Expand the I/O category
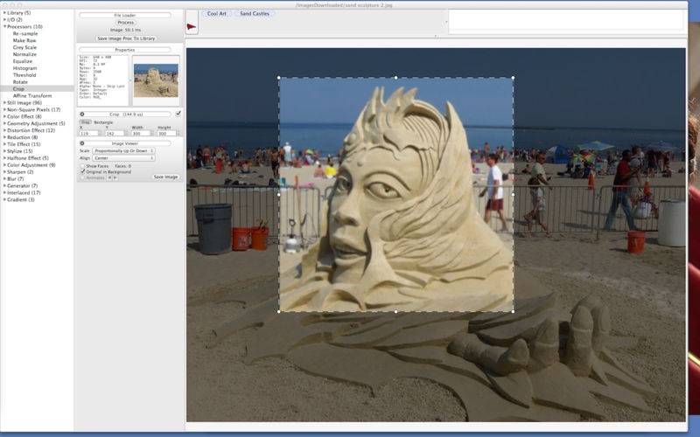 (4, 19)
